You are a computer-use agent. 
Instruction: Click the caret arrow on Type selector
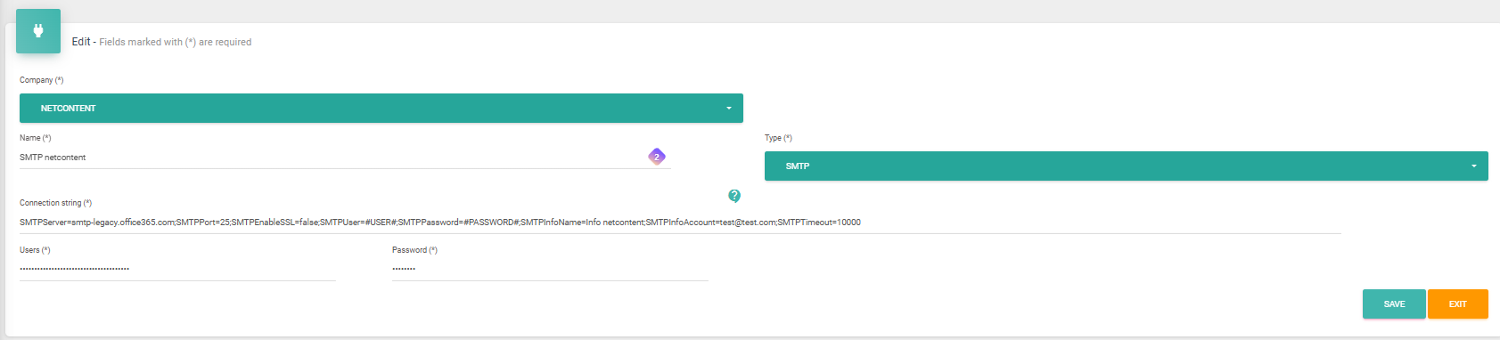[x=1473, y=166]
